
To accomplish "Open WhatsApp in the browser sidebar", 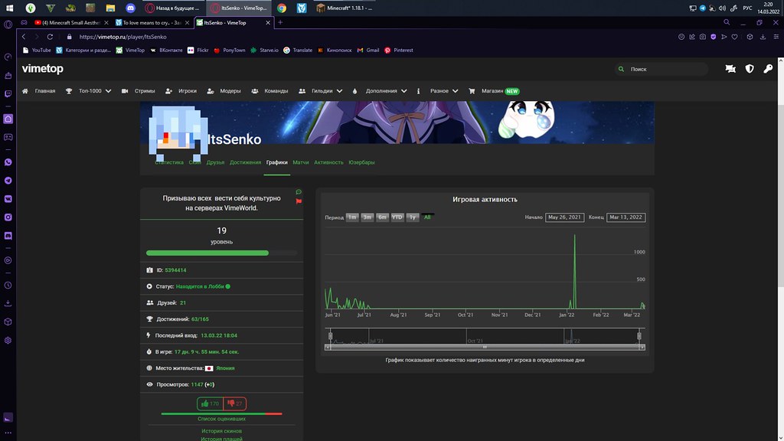I will pos(8,162).
